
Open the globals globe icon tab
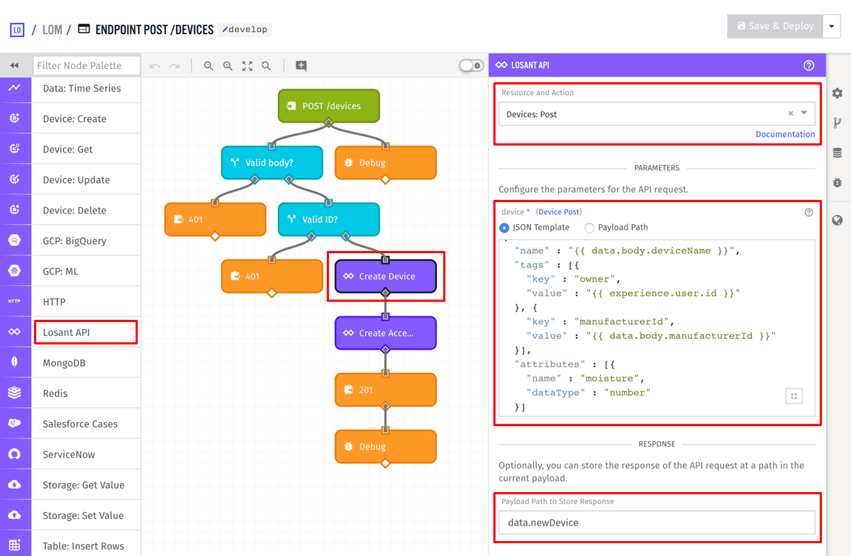pyautogui.click(x=838, y=221)
